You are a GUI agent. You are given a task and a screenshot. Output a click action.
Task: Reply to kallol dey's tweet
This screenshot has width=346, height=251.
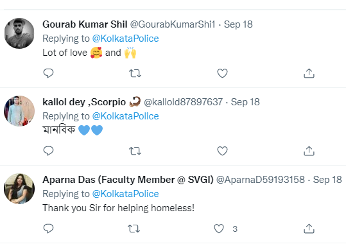[48, 151]
